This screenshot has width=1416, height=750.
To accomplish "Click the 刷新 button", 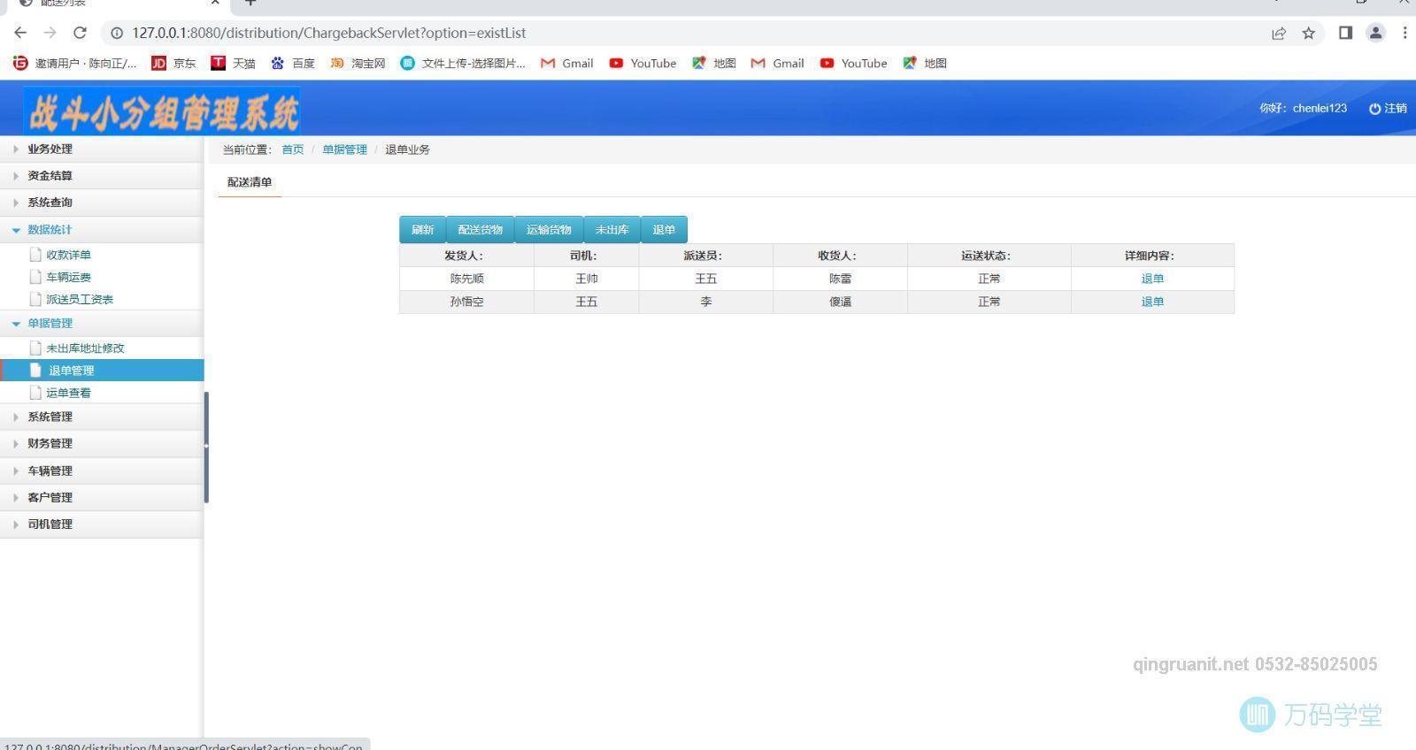I will pyautogui.click(x=422, y=229).
